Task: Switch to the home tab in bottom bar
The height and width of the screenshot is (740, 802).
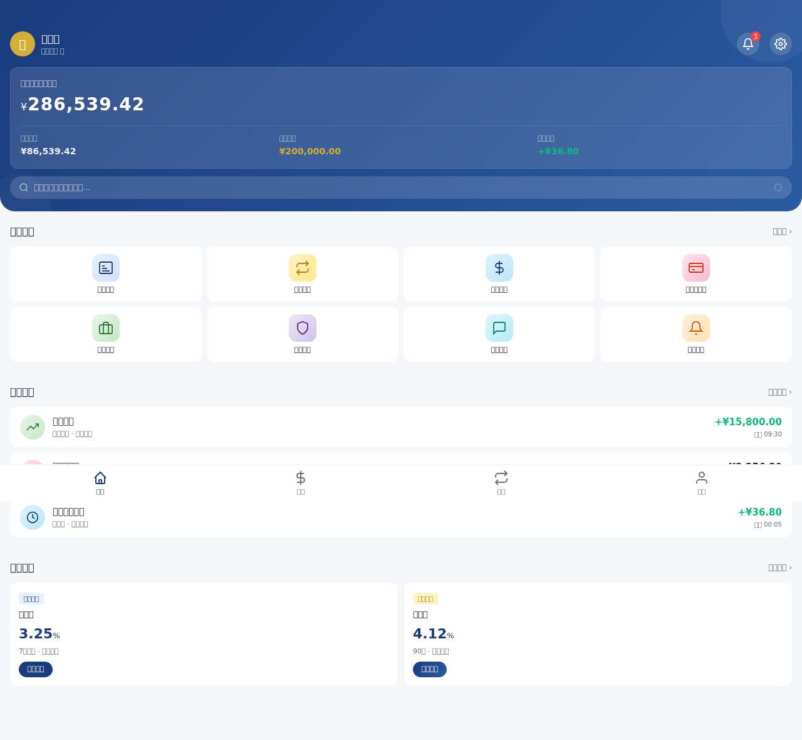Action: (100, 483)
